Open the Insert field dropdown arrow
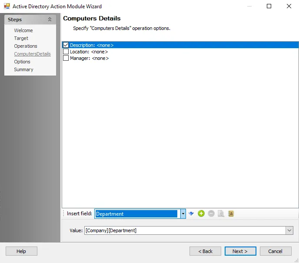The width and height of the screenshot is (299, 263). (x=183, y=214)
